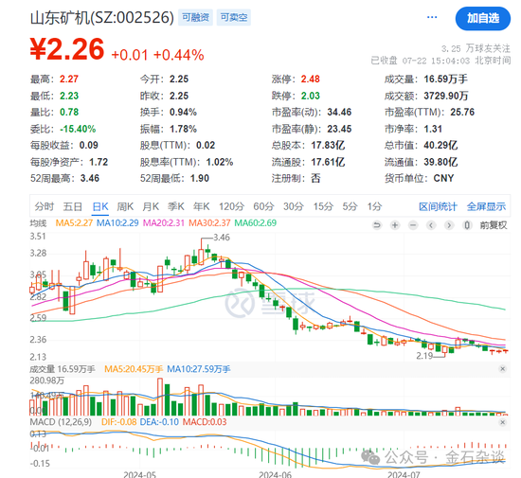This screenshot has width=521, height=478.
Task: Click the 3.25 万球友关注 follower count
Action: coord(476,48)
